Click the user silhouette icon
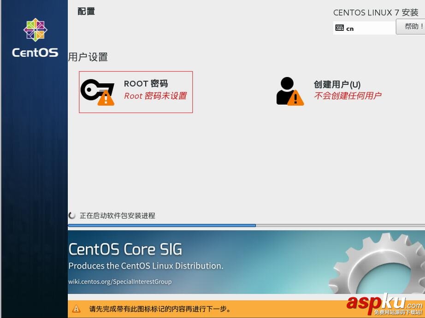The width and height of the screenshot is (425, 318). click(x=290, y=91)
